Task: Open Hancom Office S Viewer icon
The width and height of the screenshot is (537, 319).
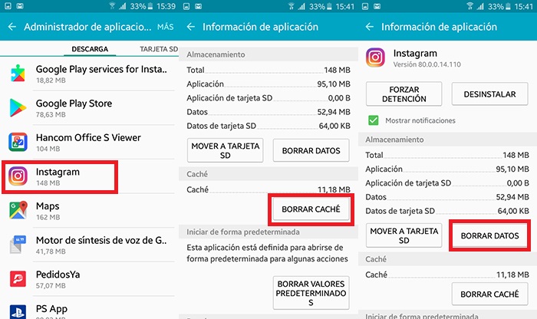Action: (x=18, y=142)
